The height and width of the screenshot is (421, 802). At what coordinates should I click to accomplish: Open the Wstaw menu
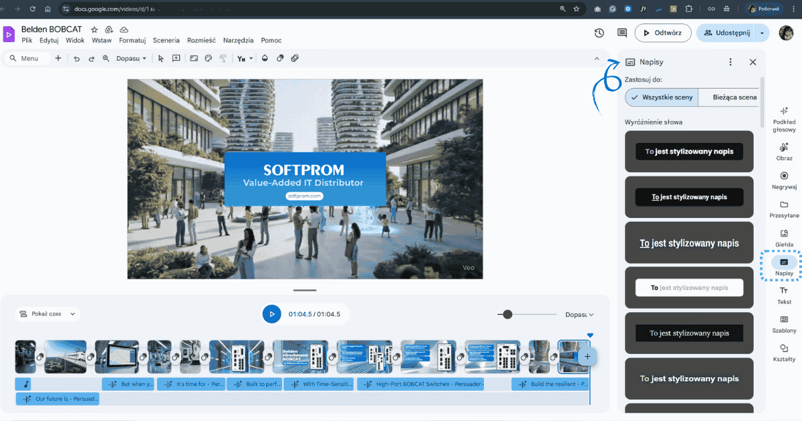pyautogui.click(x=102, y=40)
